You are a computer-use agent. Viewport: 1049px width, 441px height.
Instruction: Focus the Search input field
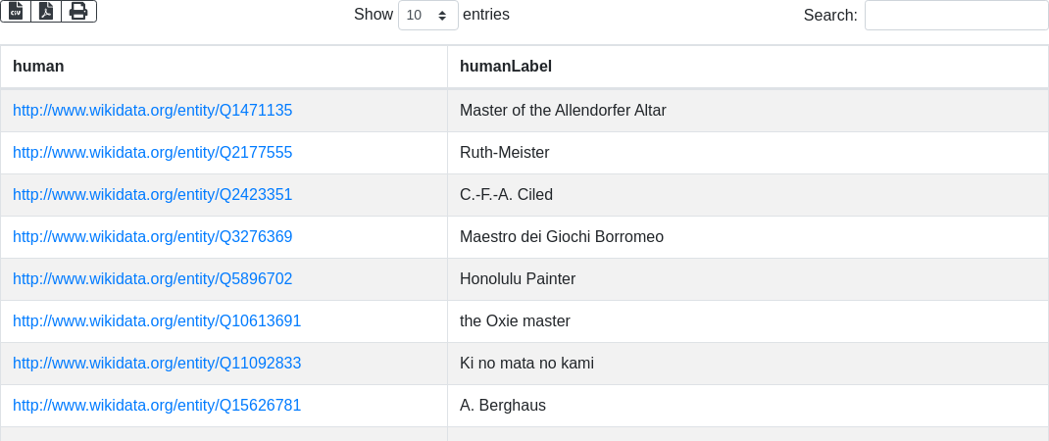pos(956,16)
